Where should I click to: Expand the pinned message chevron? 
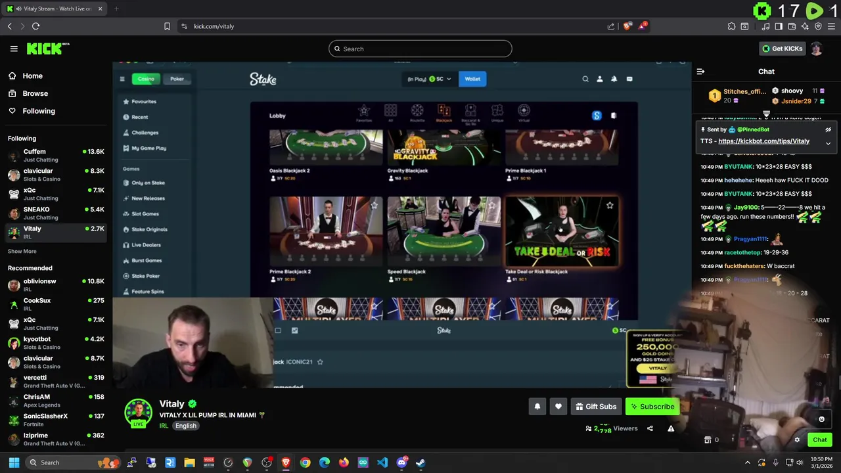pos(828,143)
